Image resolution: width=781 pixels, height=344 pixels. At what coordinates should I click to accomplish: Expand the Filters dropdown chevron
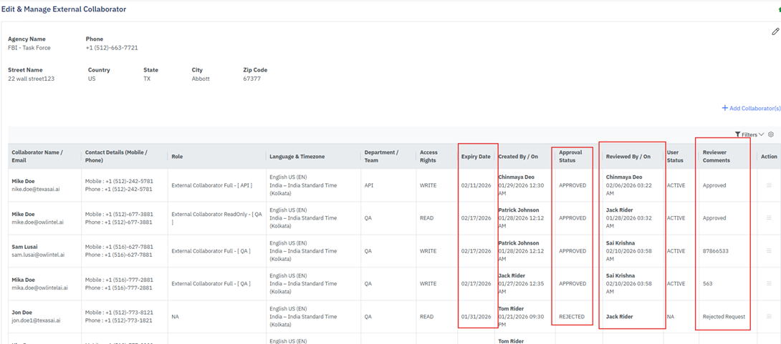pos(761,134)
